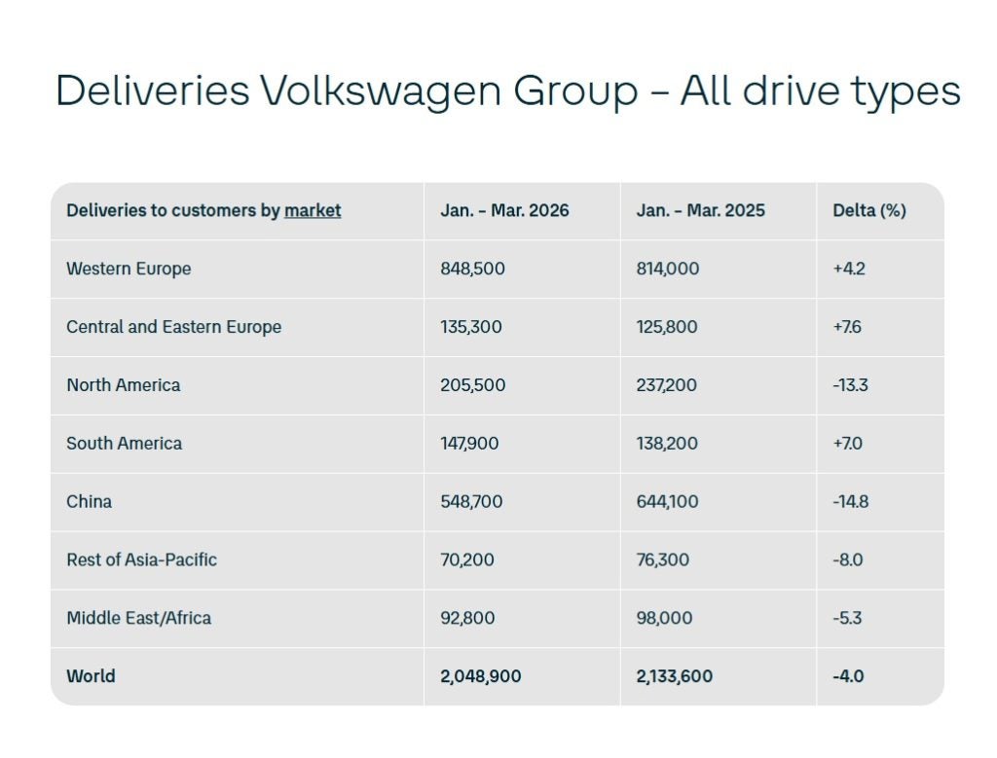Click the bold "World" total row label
The height and width of the screenshot is (758, 997).
click(x=91, y=676)
